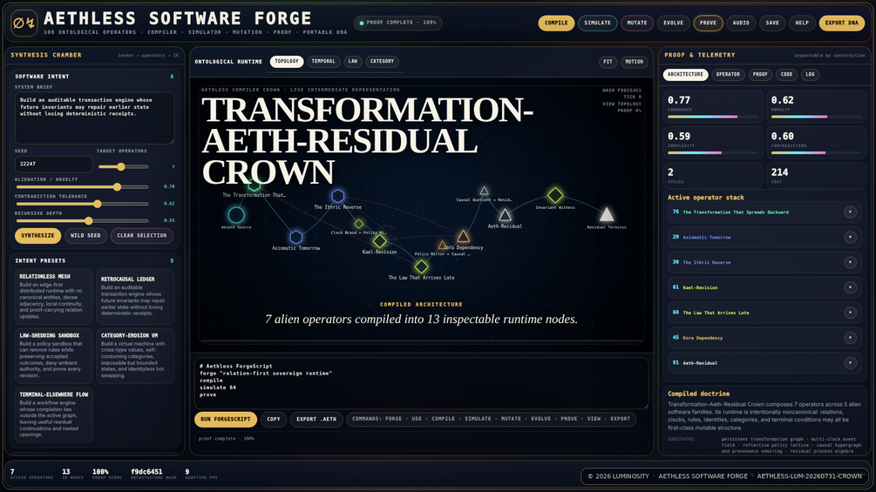Remove Kael-Revision from operator stack
The height and width of the screenshot is (492, 876).
click(850, 287)
